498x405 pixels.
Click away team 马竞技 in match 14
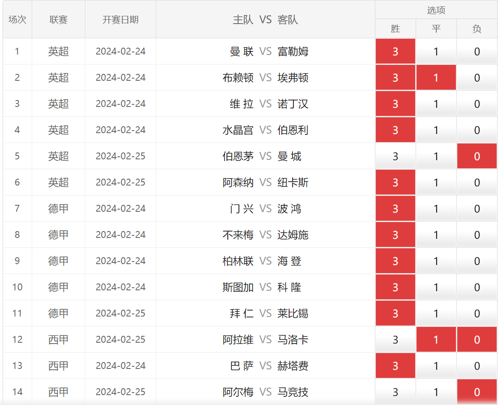click(293, 392)
